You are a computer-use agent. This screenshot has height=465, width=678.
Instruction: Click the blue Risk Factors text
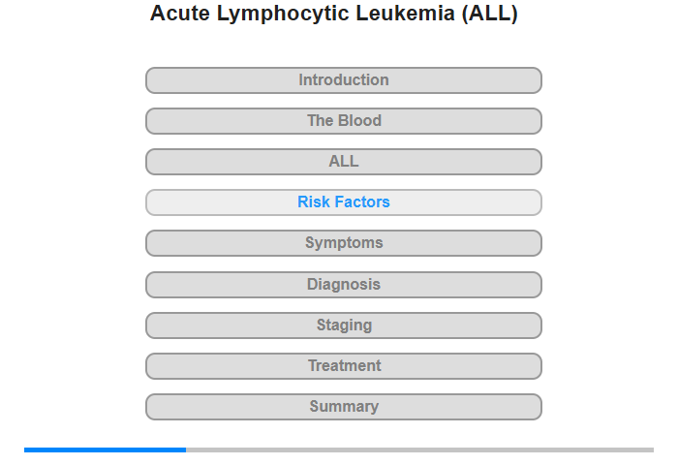click(344, 202)
